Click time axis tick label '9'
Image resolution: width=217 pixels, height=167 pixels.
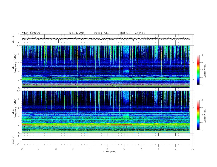(x=175, y=149)
